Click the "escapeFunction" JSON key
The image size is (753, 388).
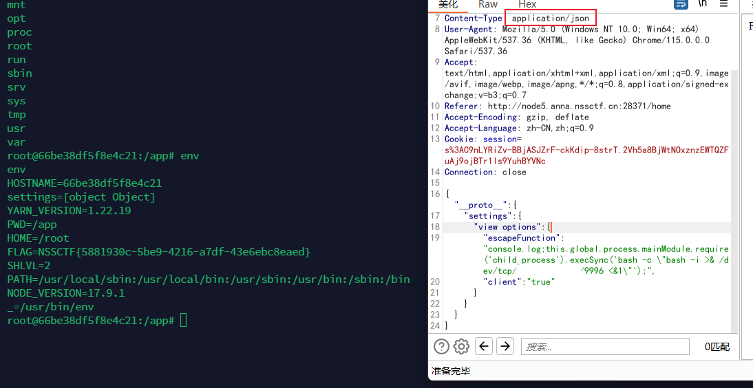tap(522, 238)
